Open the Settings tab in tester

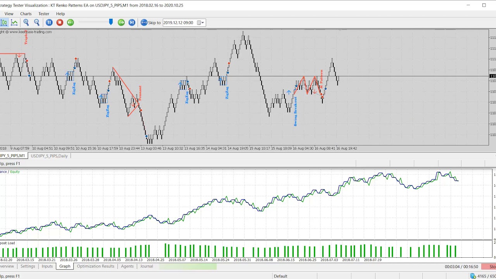(28, 266)
